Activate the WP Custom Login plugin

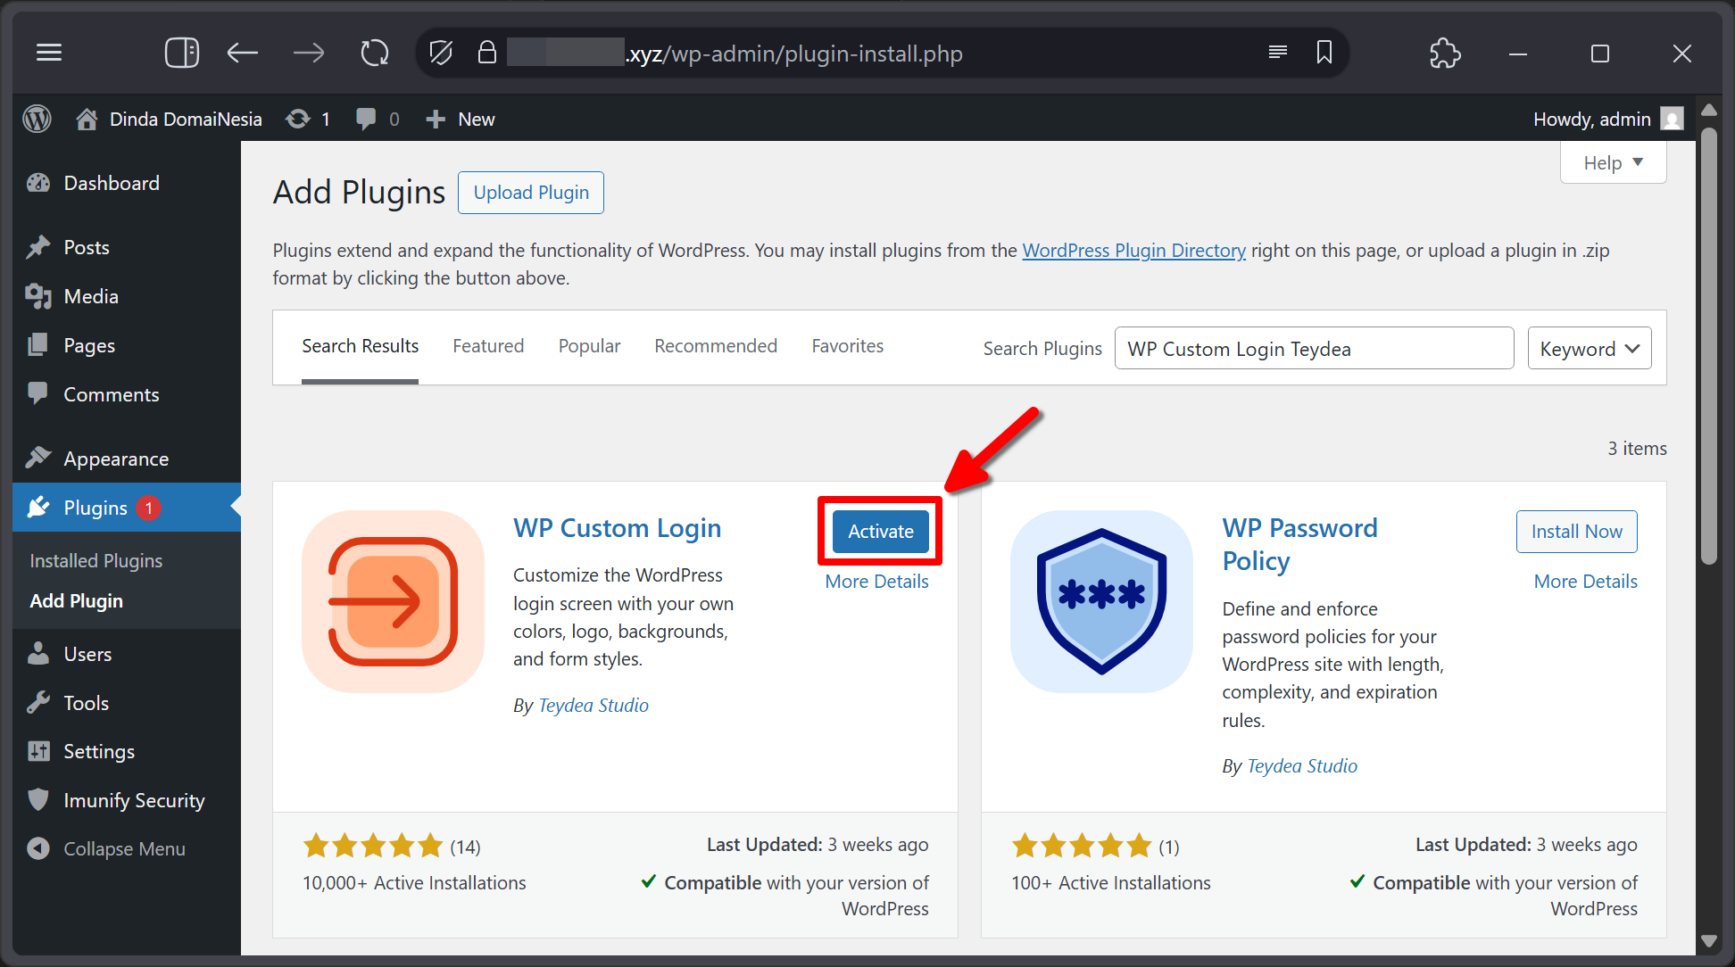(881, 532)
